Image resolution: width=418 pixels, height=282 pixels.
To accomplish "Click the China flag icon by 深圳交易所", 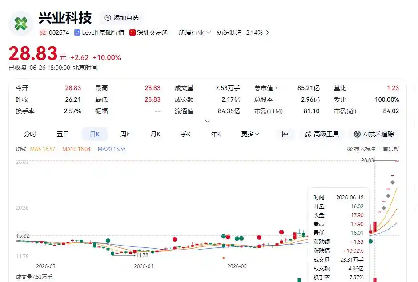I will (133, 32).
